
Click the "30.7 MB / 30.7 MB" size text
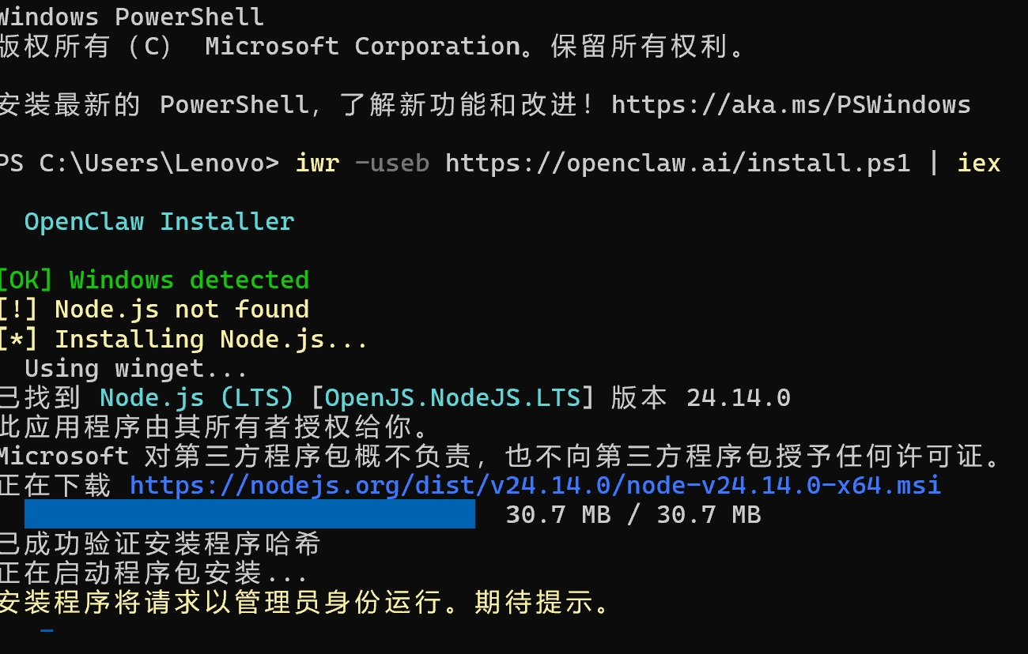(633, 515)
